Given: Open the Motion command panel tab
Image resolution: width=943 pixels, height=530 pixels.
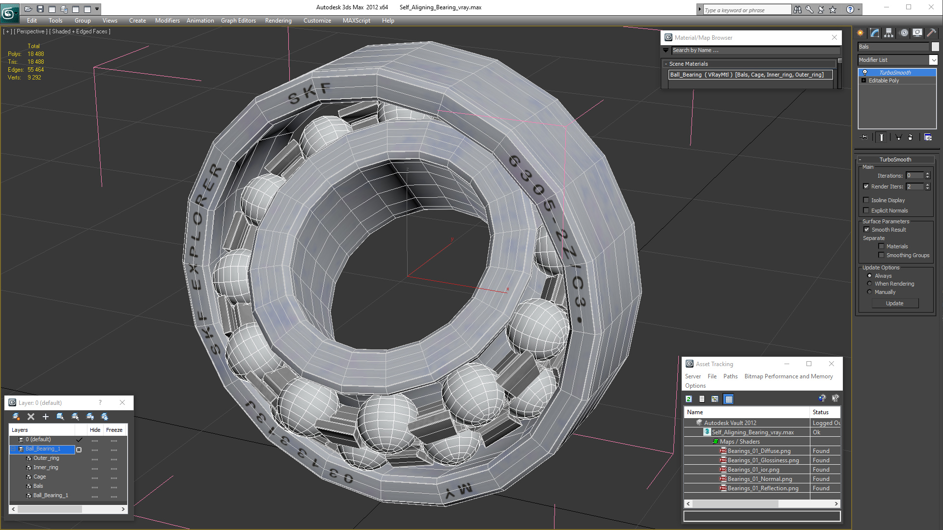Looking at the screenshot, I should tap(904, 33).
